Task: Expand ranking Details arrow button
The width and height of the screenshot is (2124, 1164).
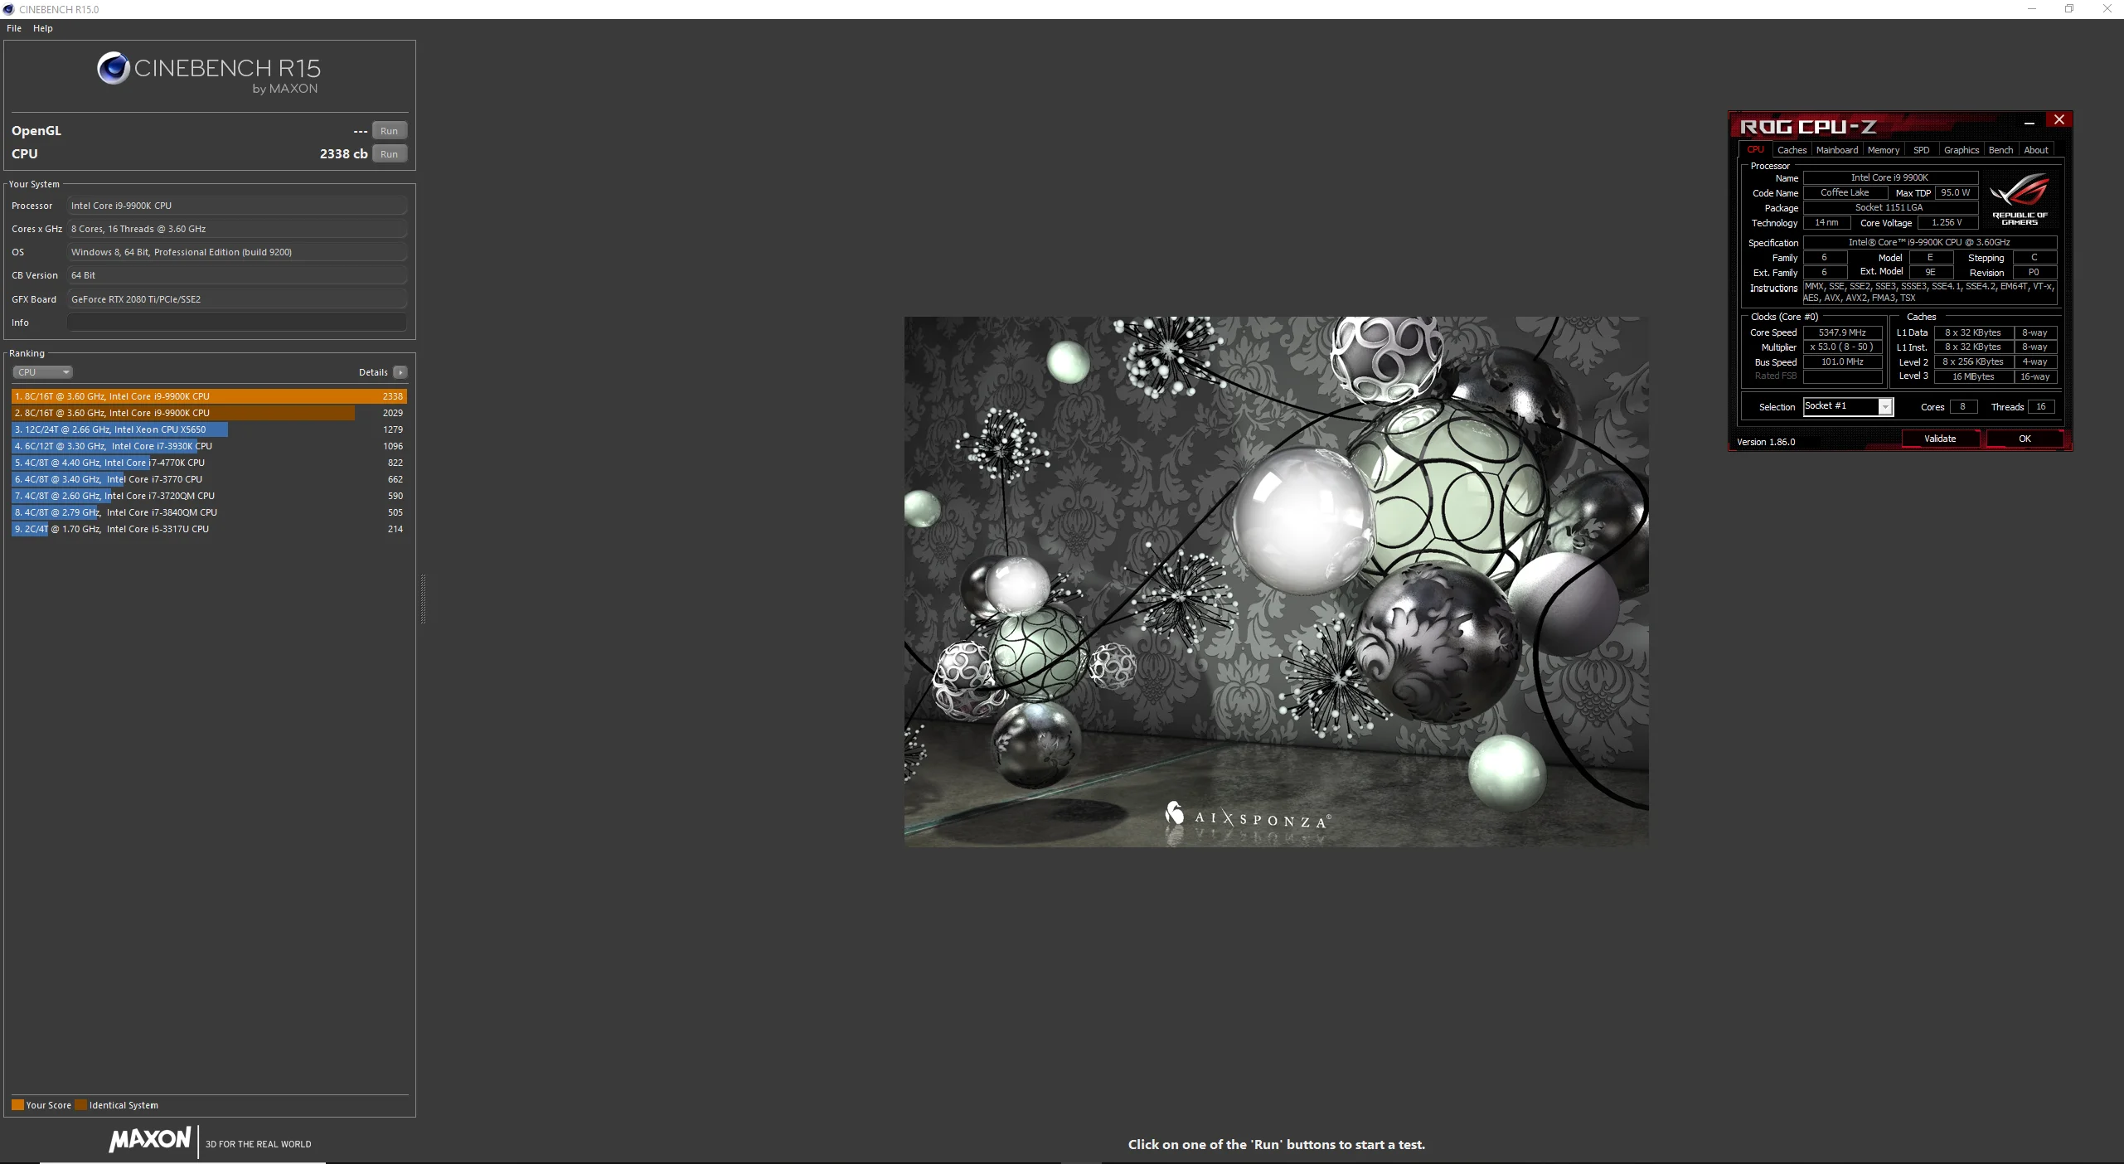Action: (x=400, y=372)
